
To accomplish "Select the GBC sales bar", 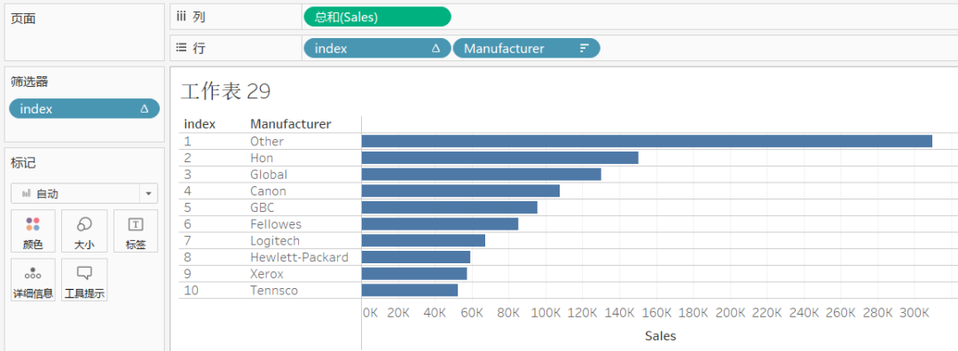I will [x=450, y=207].
